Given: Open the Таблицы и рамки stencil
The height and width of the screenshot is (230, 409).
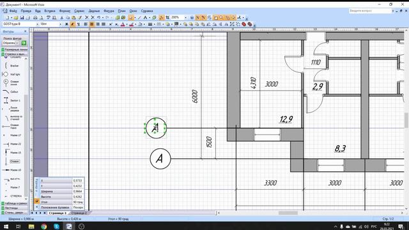Looking at the screenshot, I should [15, 203].
